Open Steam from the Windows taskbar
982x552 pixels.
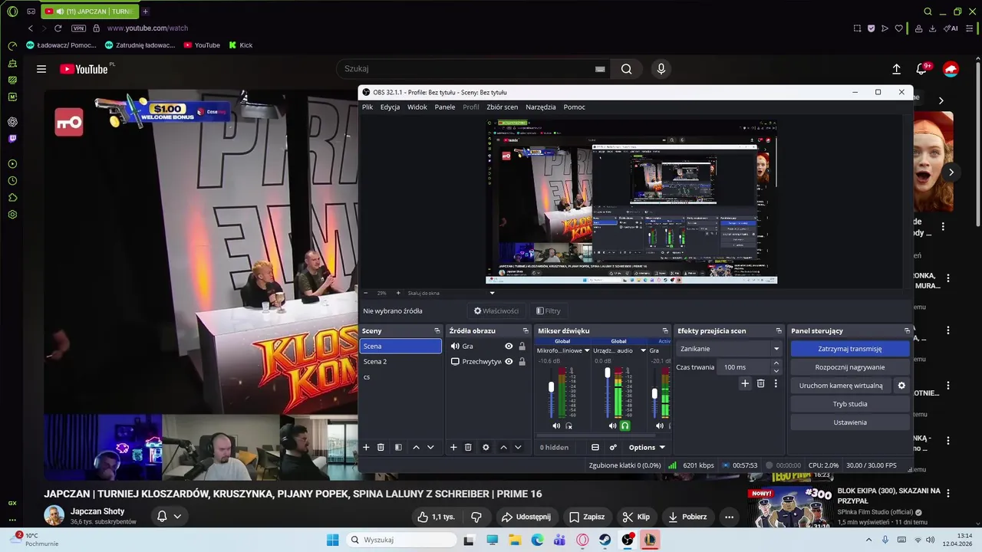[x=605, y=540]
